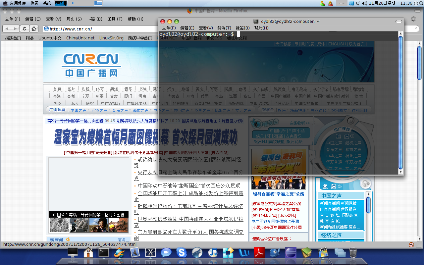Click the moon surface thumbnail in news box
The height and width of the screenshot is (265, 424).
pyautogui.click(x=59, y=225)
